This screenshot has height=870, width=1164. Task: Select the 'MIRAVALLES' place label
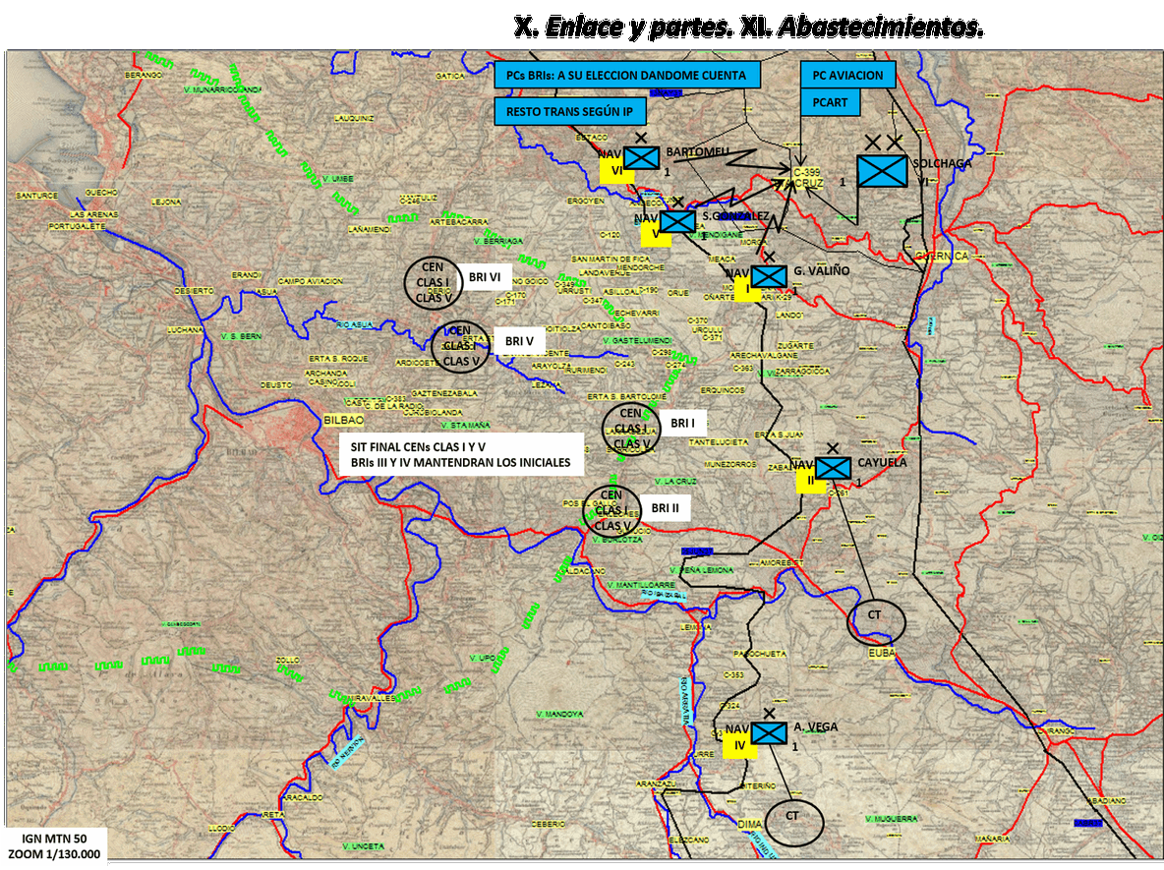(x=372, y=699)
